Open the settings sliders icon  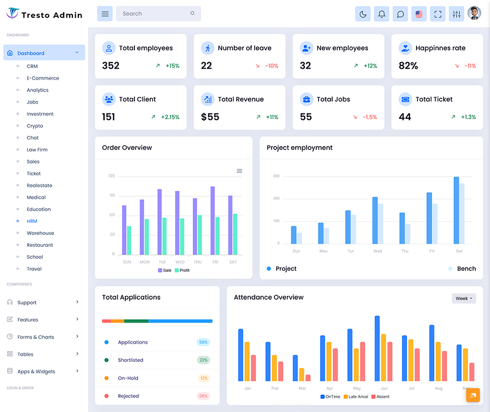tap(457, 14)
